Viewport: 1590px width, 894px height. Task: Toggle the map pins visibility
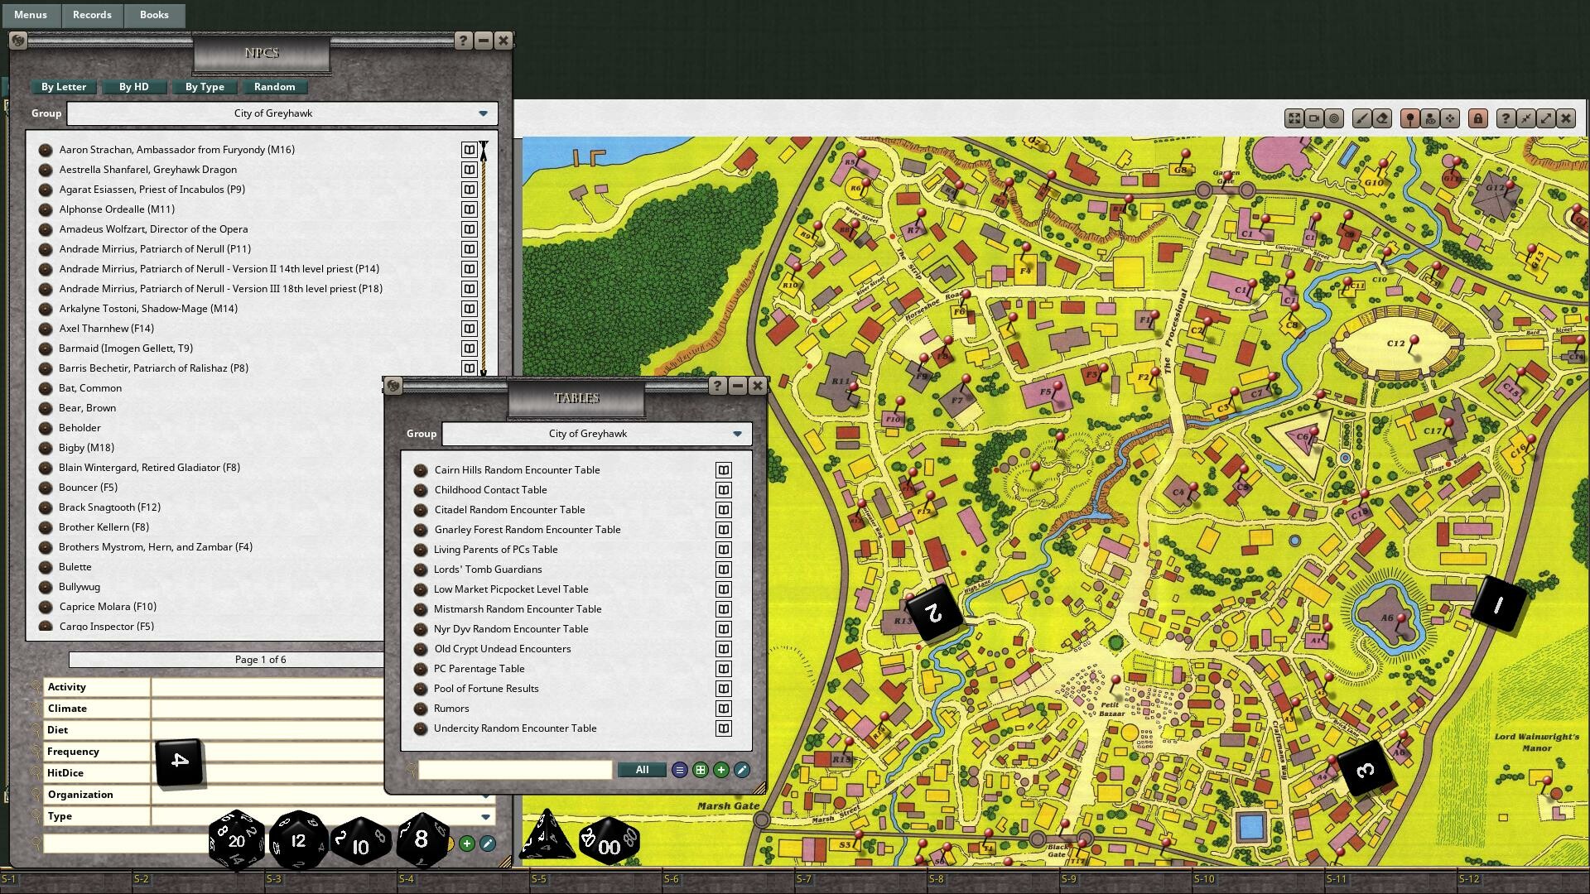(x=1409, y=118)
